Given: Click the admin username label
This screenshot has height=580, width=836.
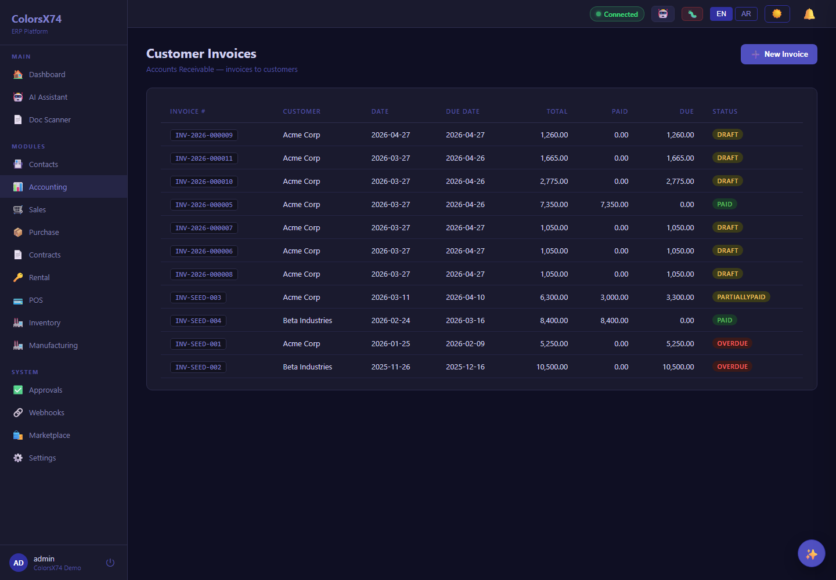Looking at the screenshot, I should tap(44, 559).
